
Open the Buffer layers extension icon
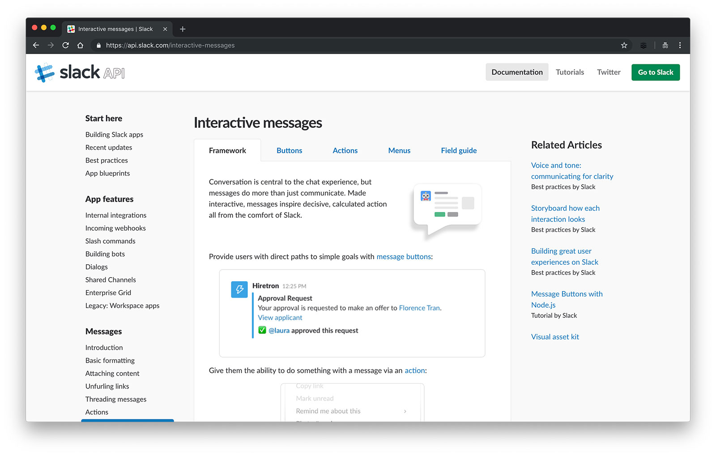point(643,45)
